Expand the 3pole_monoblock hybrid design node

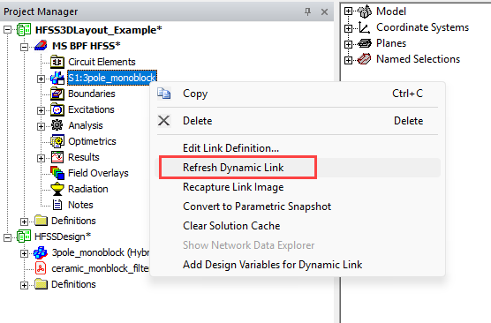[x=24, y=253]
